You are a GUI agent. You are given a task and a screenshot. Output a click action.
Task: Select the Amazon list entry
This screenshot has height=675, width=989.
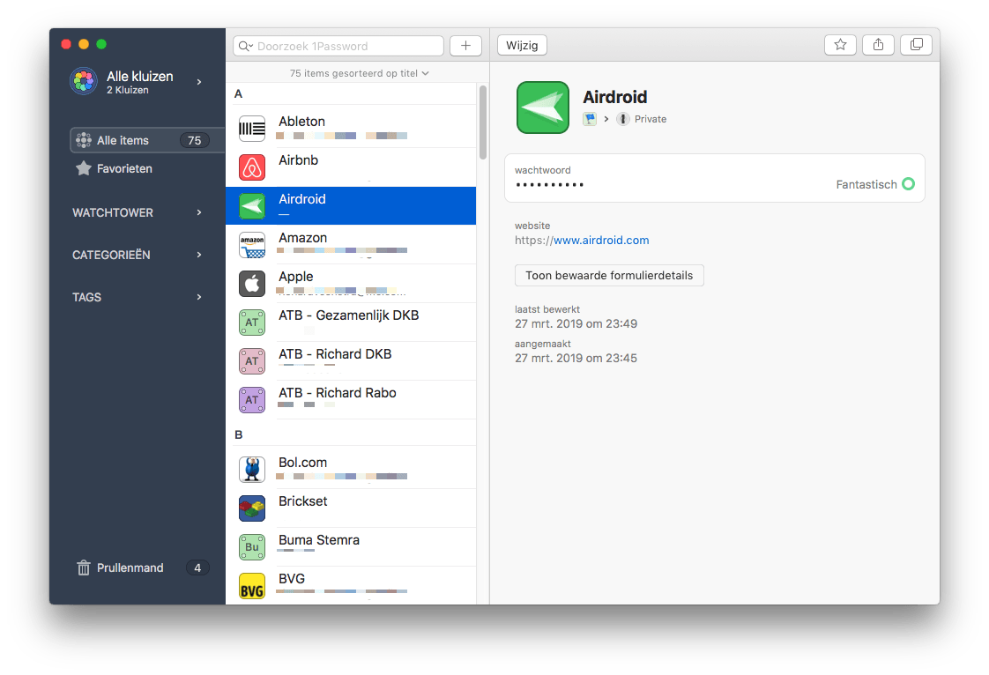351,245
